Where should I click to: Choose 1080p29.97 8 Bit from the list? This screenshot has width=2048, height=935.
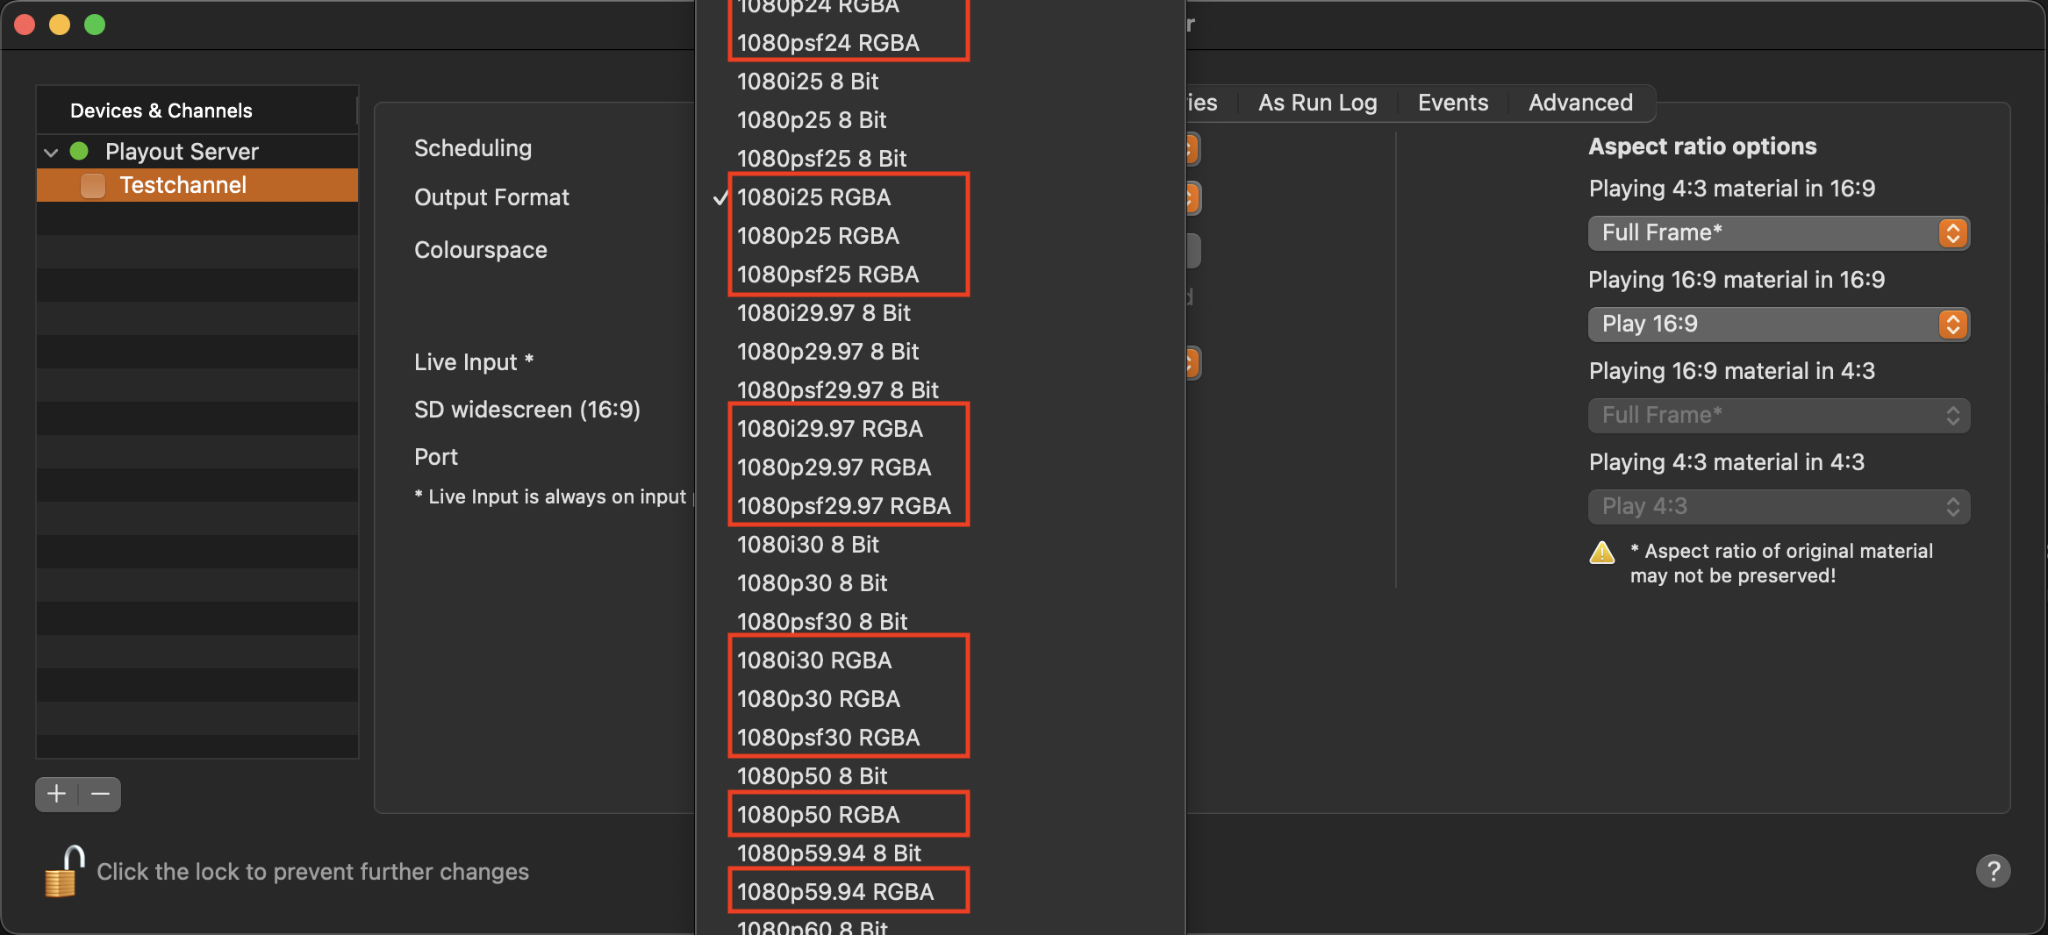click(940, 351)
